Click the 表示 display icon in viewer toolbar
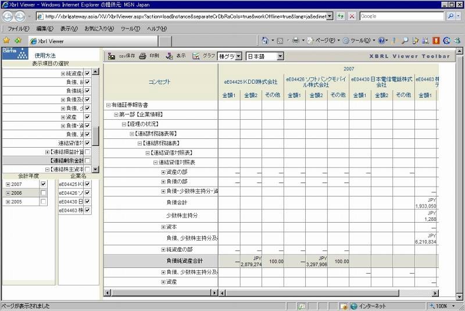The width and height of the screenshot is (465, 311). point(169,56)
